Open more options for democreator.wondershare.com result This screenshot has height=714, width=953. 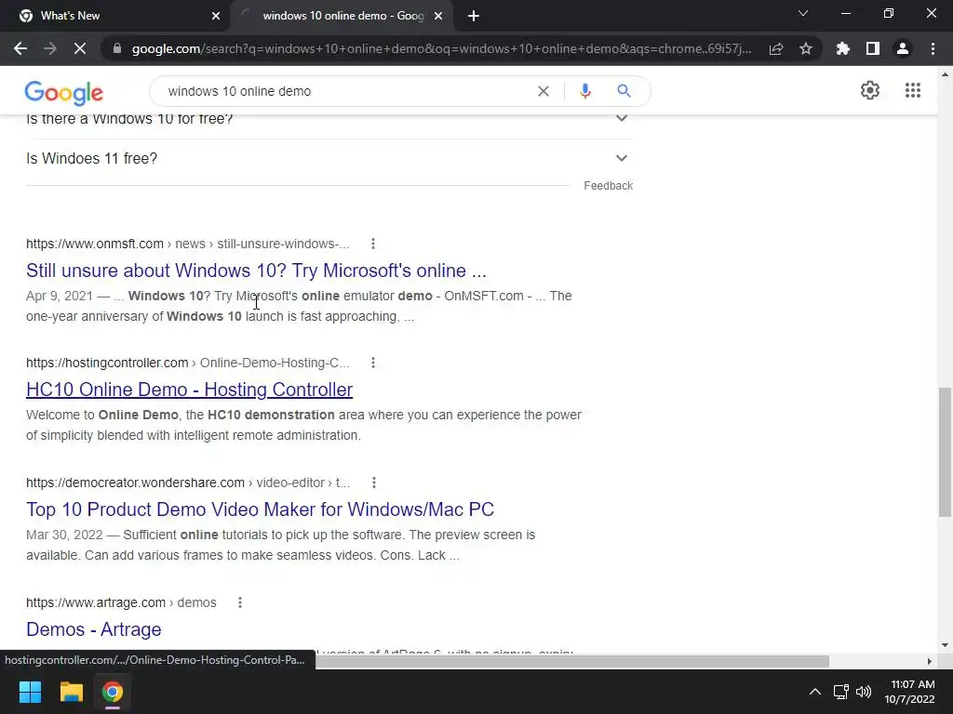[374, 483]
